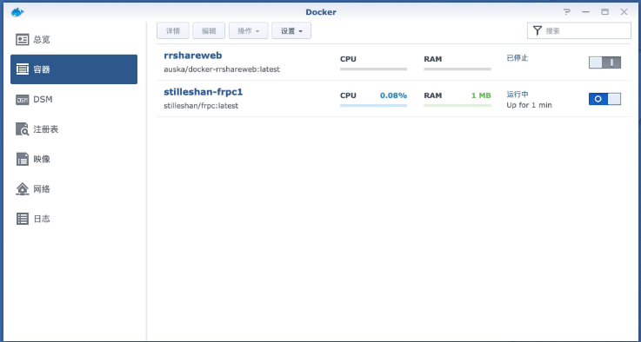Open the help question mark icon

coord(566,12)
